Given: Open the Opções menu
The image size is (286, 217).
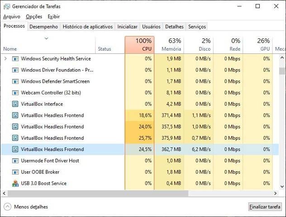Looking at the screenshot, I should click(34, 17).
